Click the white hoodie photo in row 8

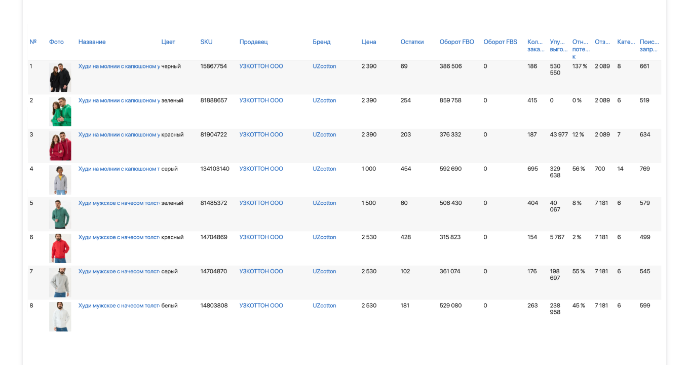click(x=60, y=317)
